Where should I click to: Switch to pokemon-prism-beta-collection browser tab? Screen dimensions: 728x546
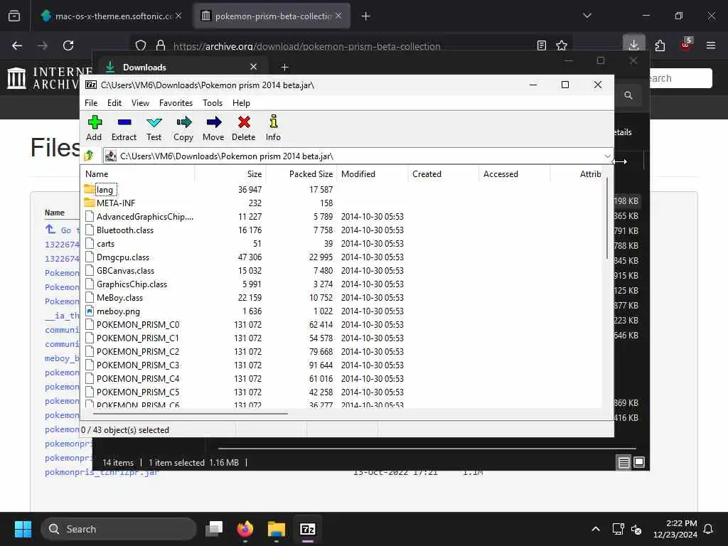272,16
